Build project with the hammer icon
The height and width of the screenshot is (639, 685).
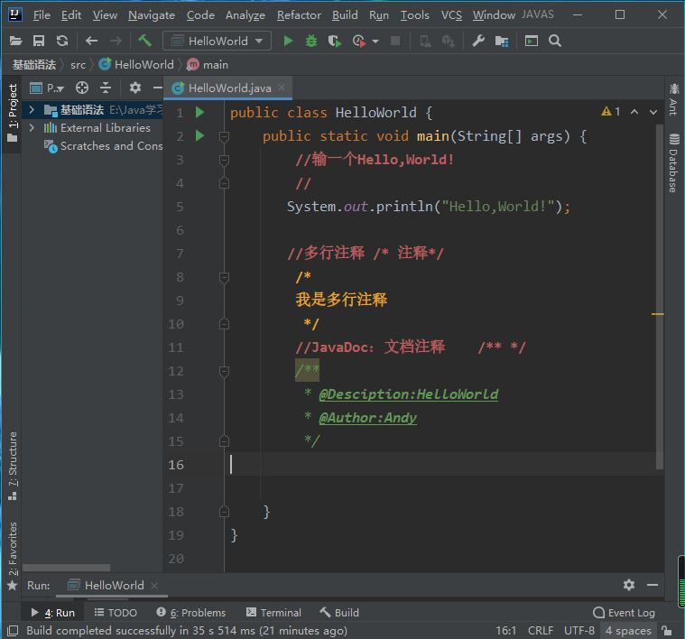coord(144,41)
